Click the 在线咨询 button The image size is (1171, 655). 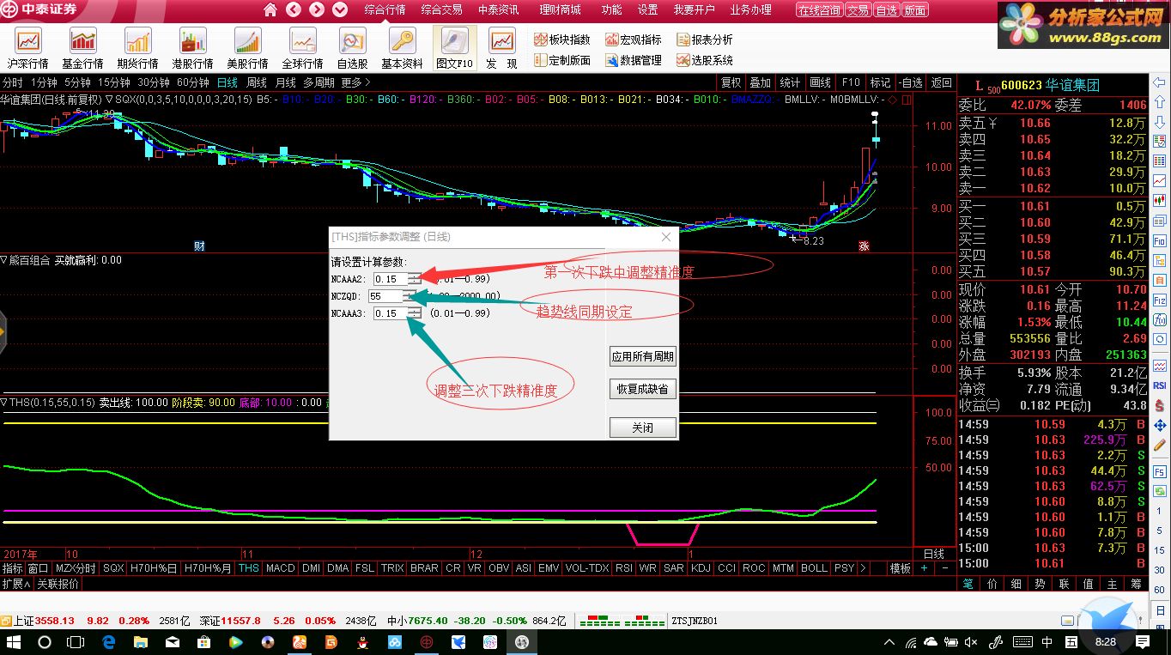819,10
